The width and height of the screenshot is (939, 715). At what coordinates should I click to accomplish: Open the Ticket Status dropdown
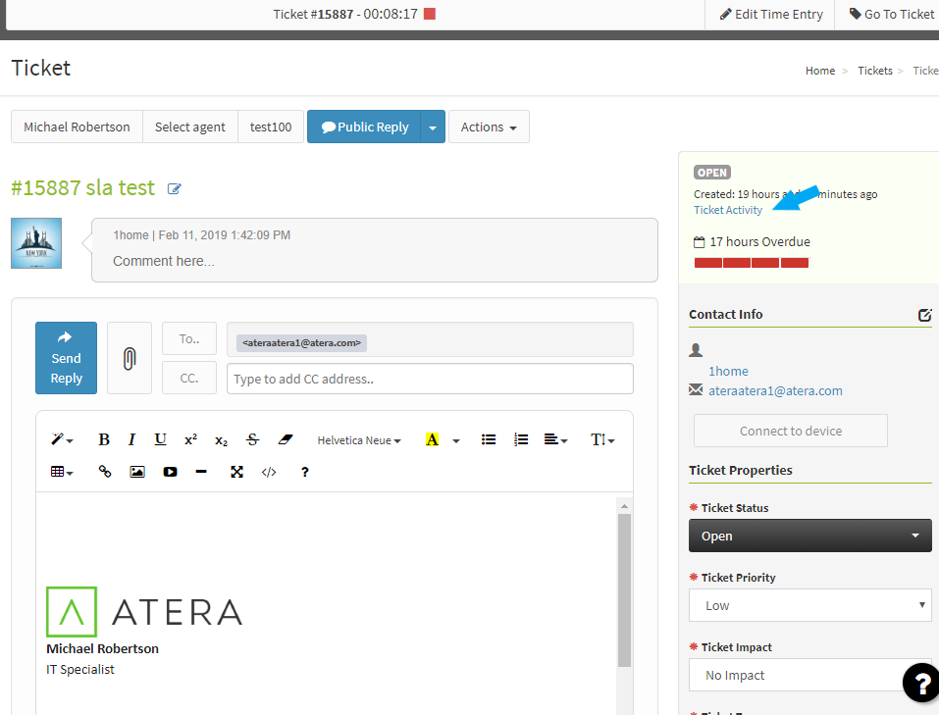click(x=809, y=536)
